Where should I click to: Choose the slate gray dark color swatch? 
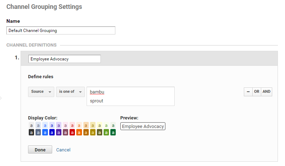(x=38, y=132)
